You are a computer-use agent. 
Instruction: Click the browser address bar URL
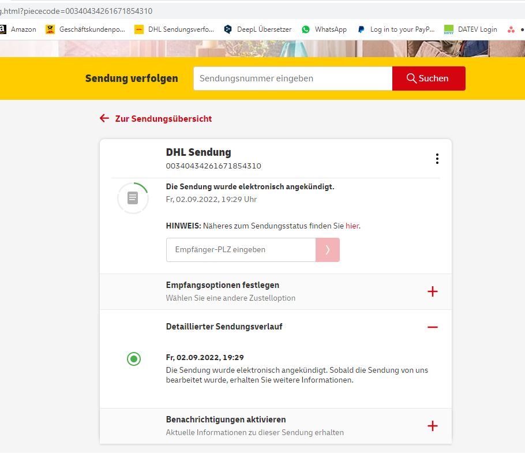click(76, 11)
